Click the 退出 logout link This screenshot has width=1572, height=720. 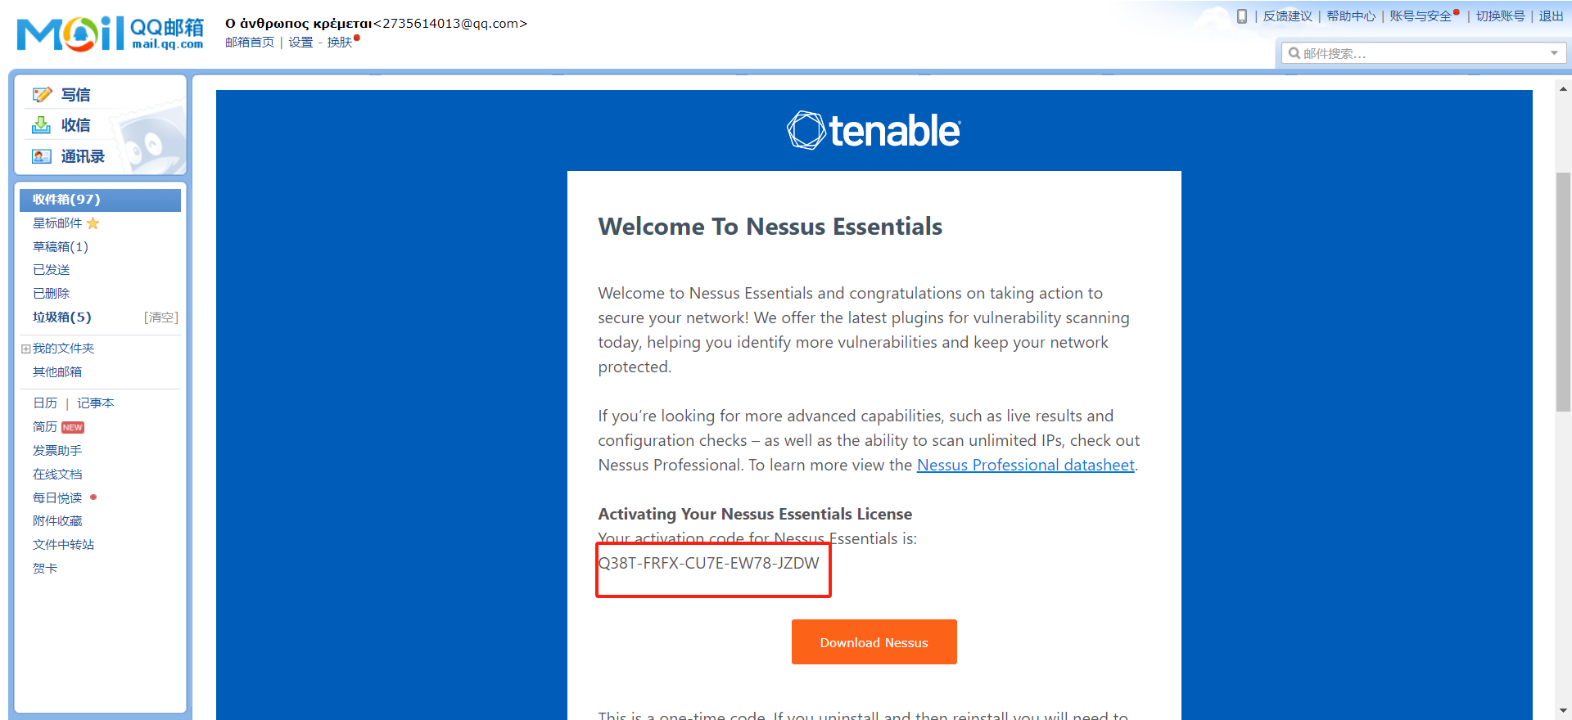1551,16
